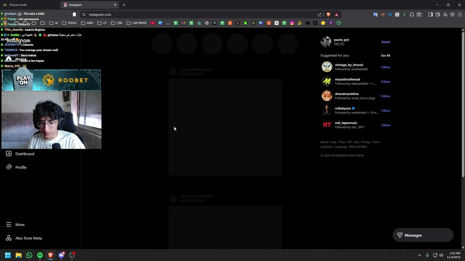The image size is (465, 261).
Task: Open shanemarietina username link
Action: (x=347, y=94)
